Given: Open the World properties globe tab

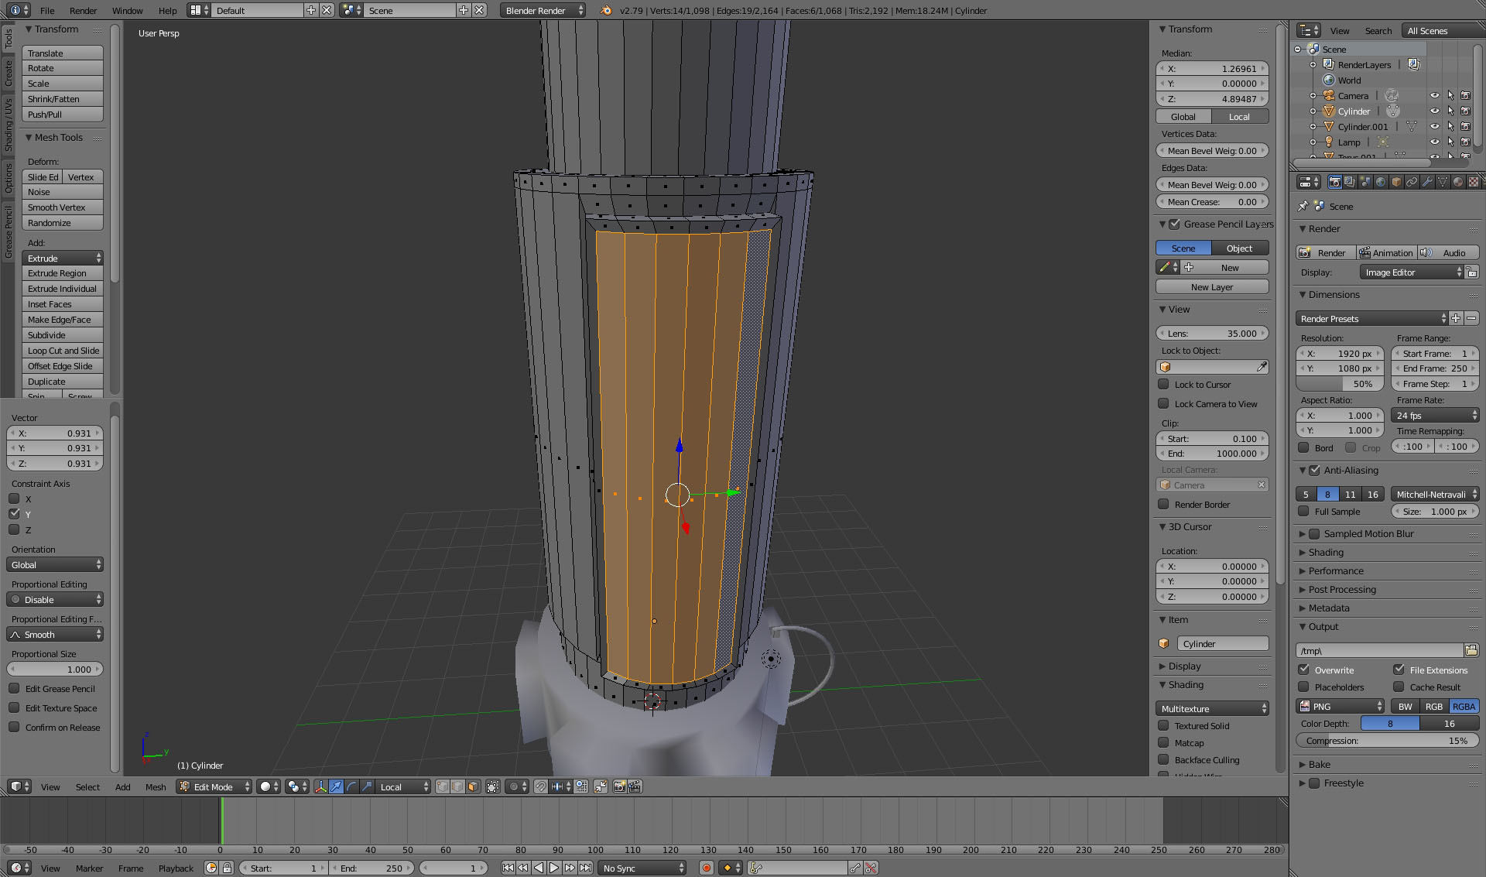Looking at the screenshot, I should [1381, 182].
